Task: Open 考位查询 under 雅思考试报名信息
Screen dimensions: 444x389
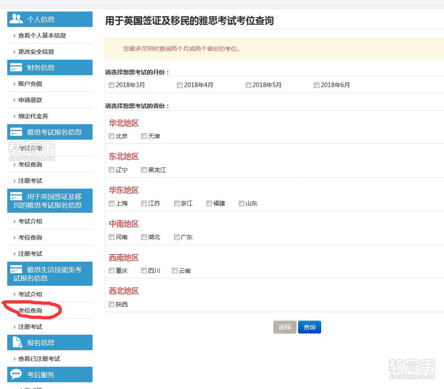Action: 30,164
